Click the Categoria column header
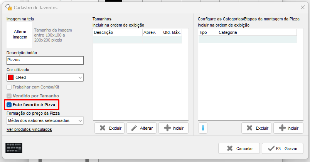Screen dimensions: 310x162 click(257, 33)
